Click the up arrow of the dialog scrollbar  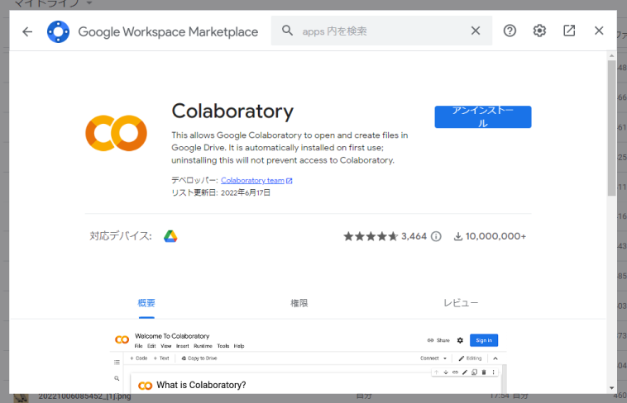(x=611, y=55)
